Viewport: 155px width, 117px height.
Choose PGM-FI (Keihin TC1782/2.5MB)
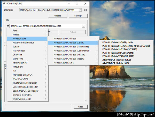click(126, 56)
